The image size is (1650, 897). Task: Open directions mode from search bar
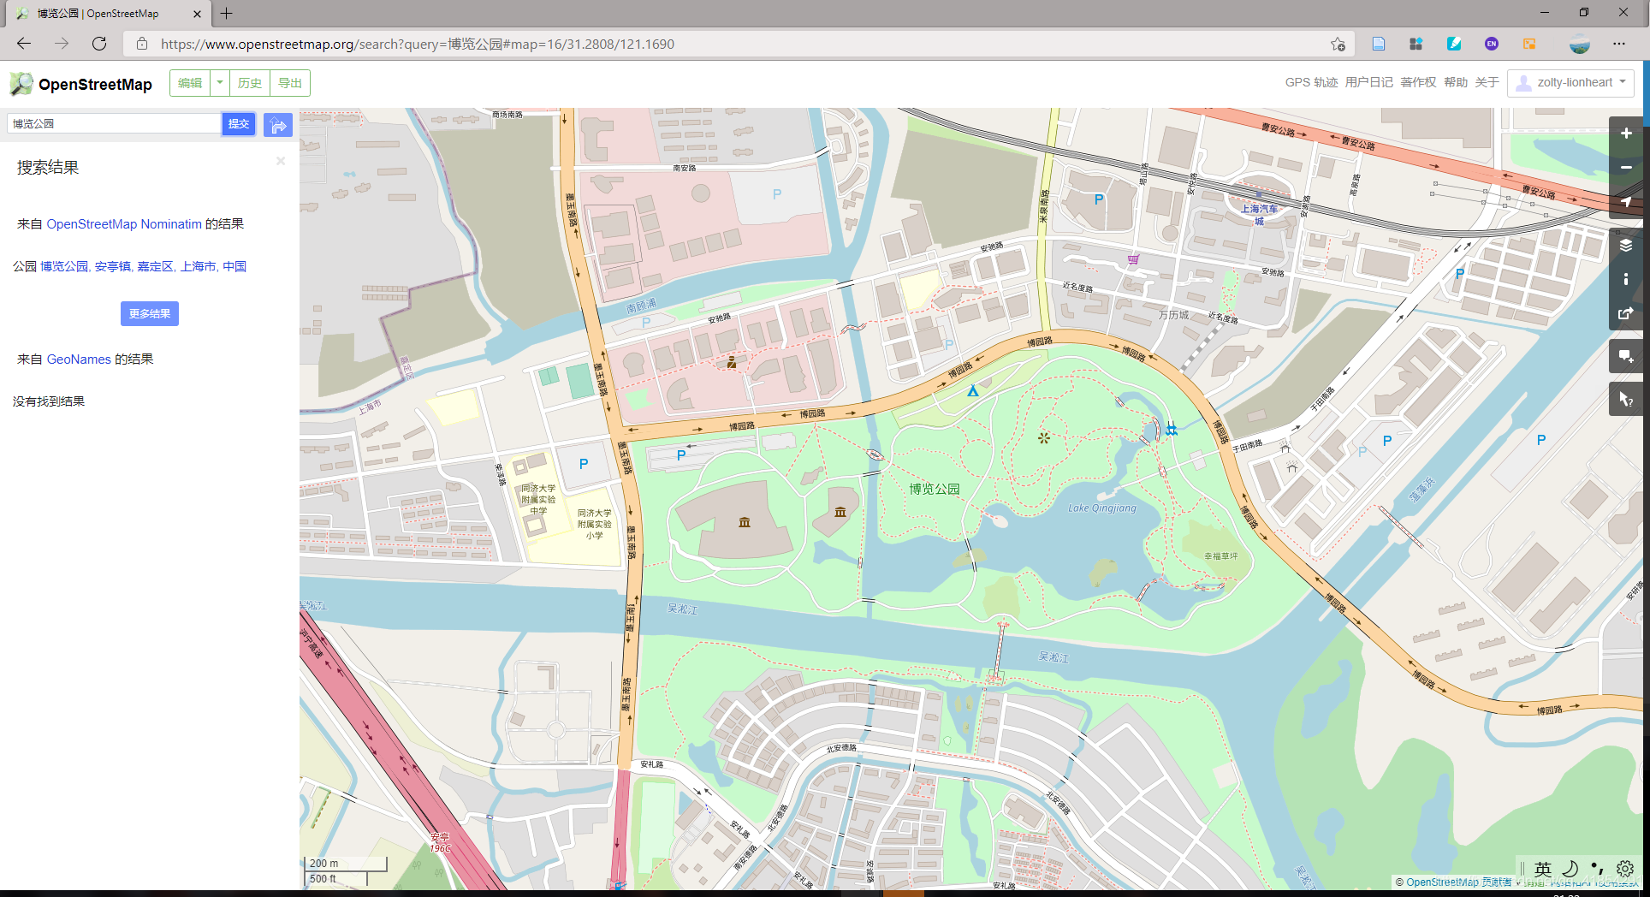(x=278, y=125)
